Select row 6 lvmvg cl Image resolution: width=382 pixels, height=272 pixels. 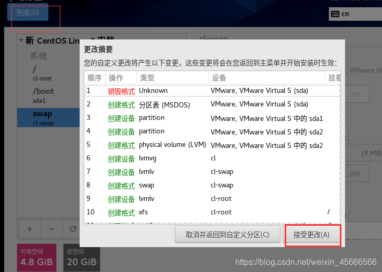tap(212, 158)
